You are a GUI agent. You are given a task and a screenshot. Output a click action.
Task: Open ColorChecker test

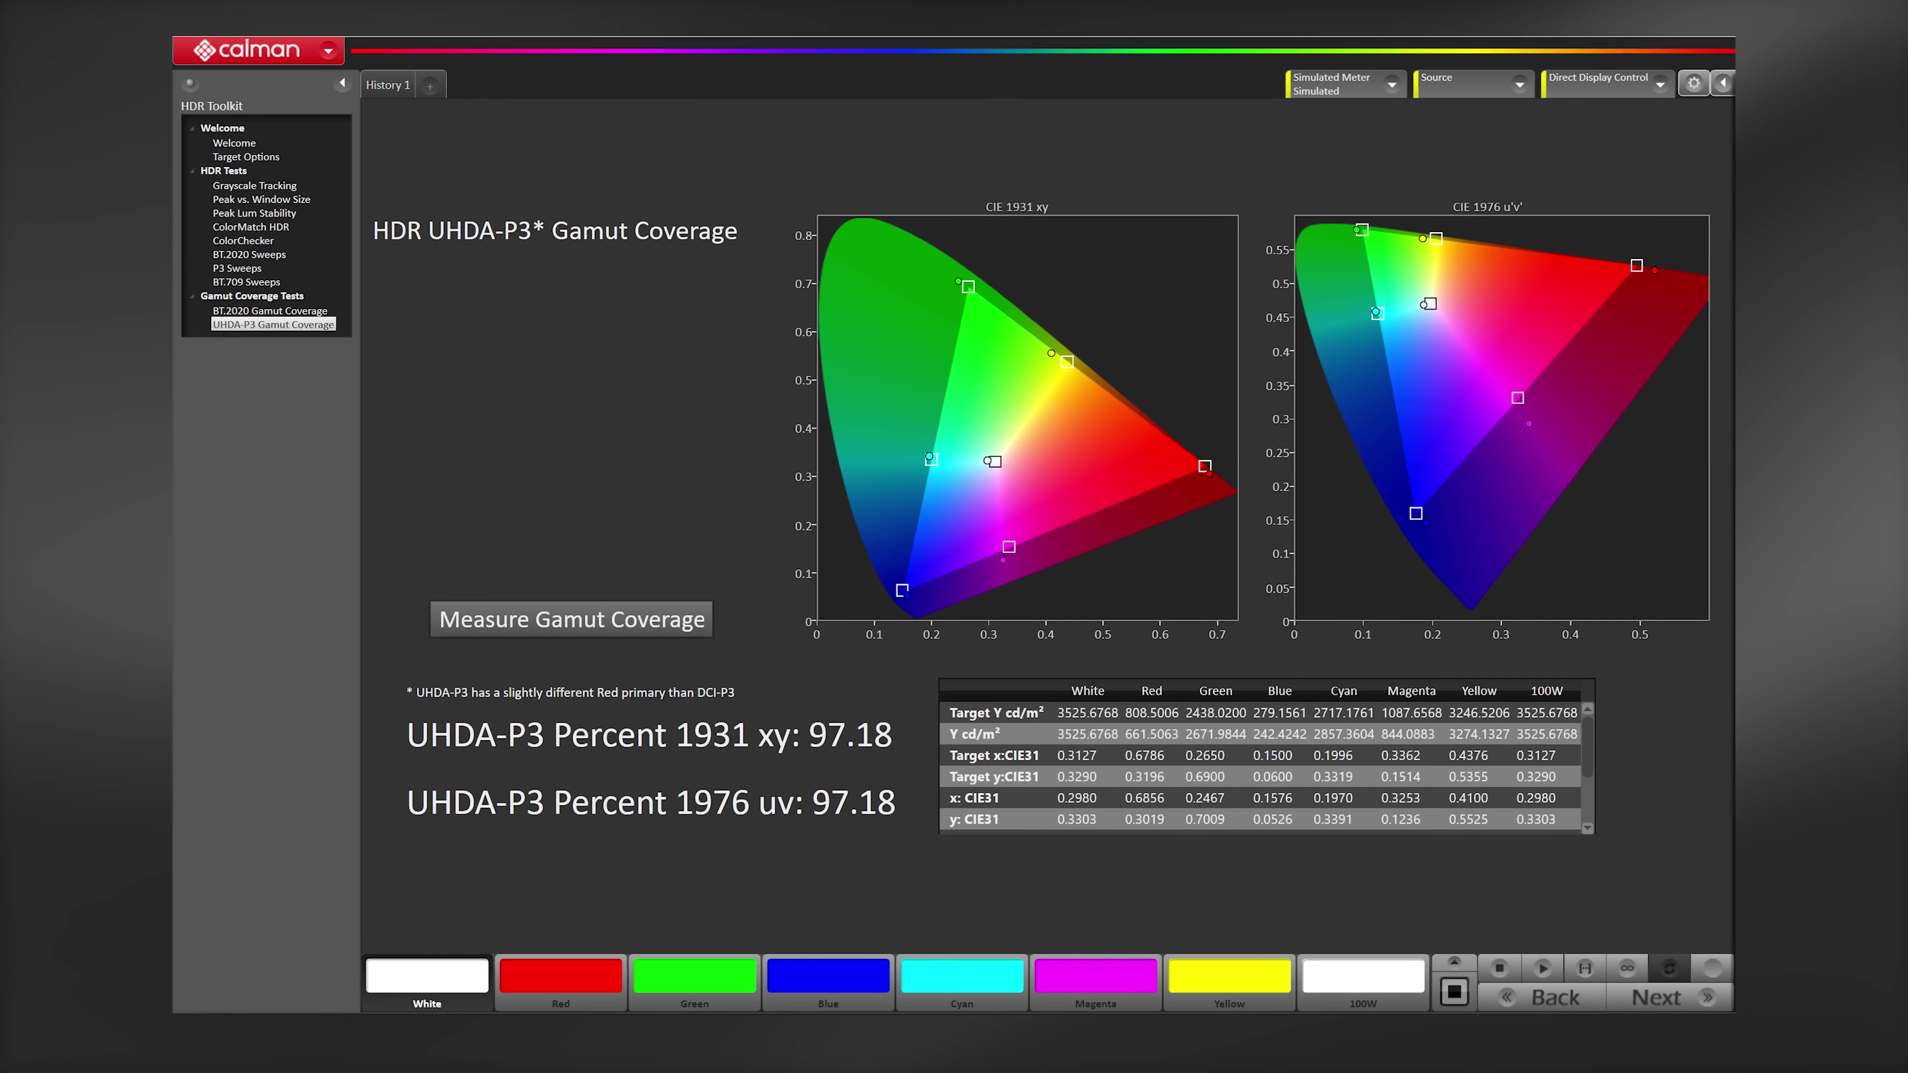click(243, 240)
